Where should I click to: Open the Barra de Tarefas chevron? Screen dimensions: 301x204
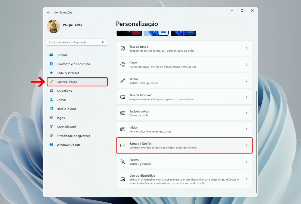pyautogui.click(x=247, y=145)
